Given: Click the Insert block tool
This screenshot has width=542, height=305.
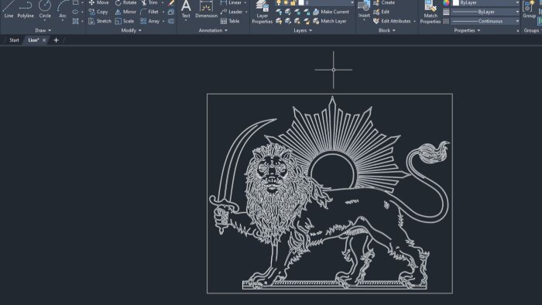Looking at the screenshot, I should [x=364, y=9].
